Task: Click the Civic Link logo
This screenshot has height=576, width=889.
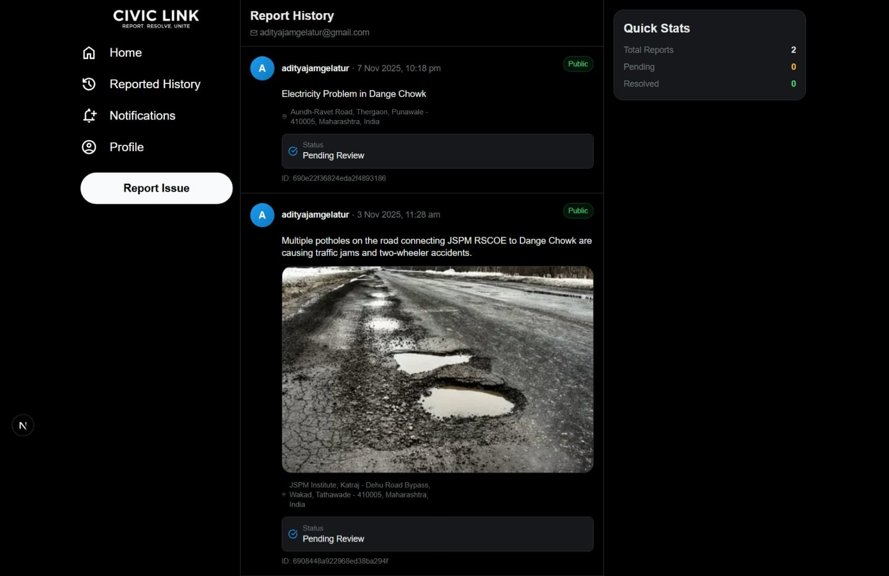Action: (x=156, y=18)
